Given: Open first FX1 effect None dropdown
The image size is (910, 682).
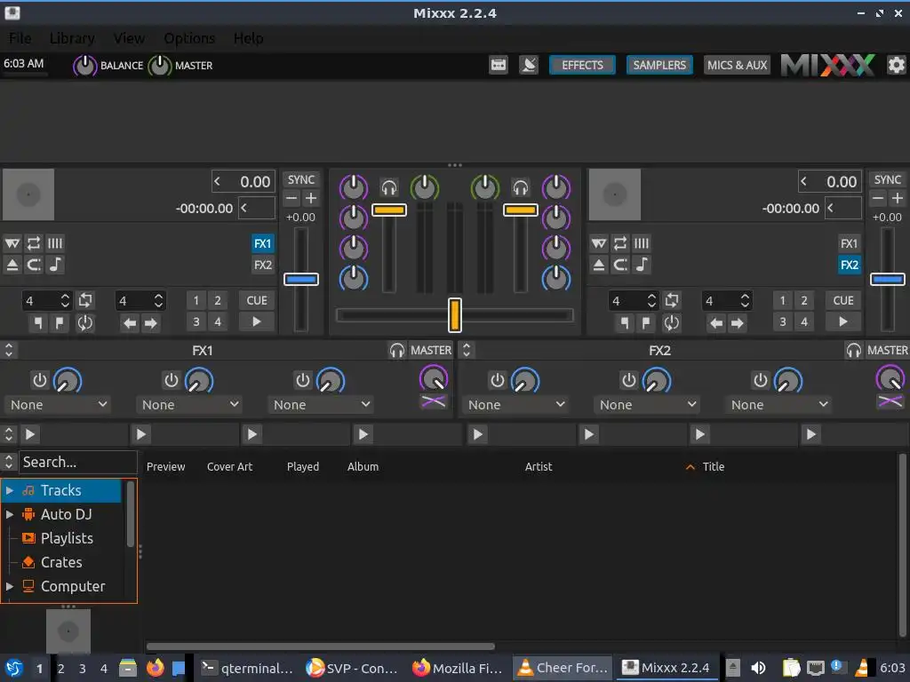Looking at the screenshot, I should click(58, 405).
